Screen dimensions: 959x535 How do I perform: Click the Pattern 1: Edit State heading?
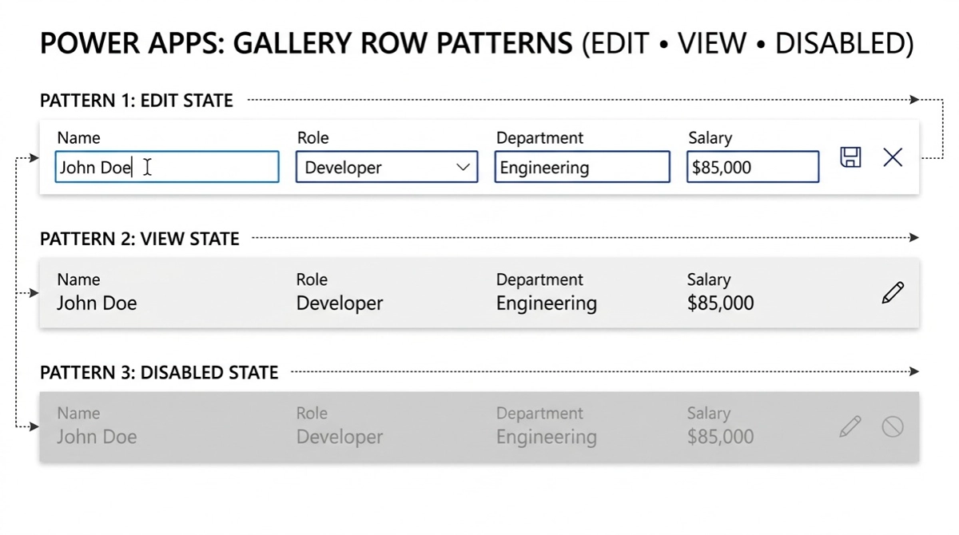coord(137,101)
